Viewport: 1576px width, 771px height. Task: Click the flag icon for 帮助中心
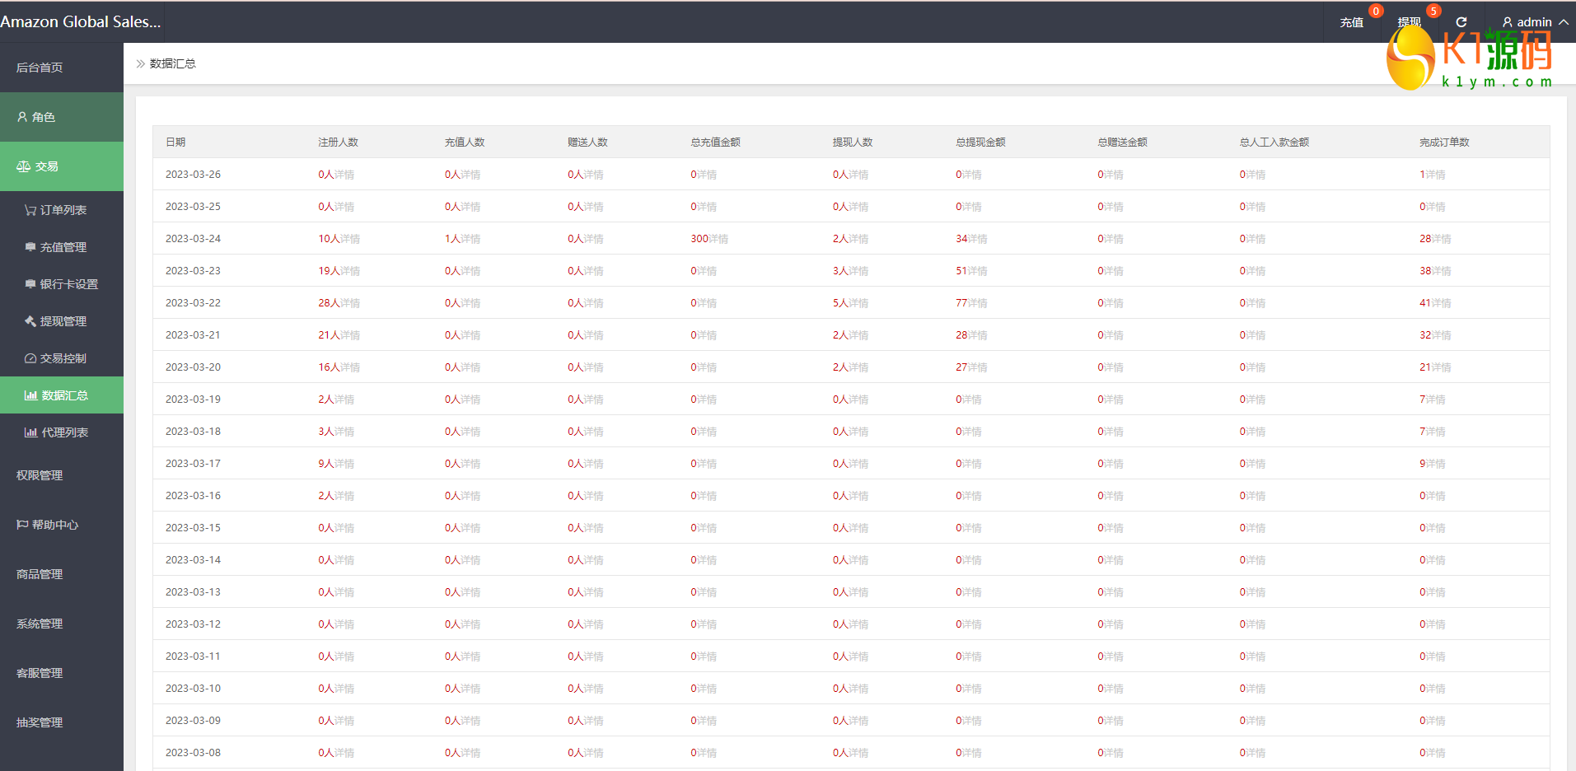(x=22, y=525)
